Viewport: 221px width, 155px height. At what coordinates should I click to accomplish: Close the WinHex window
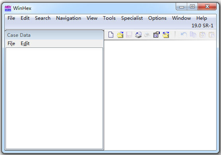click(207, 6)
